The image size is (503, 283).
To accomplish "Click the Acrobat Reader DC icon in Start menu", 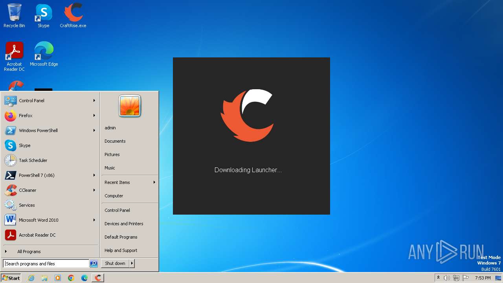I will (10, 235).
